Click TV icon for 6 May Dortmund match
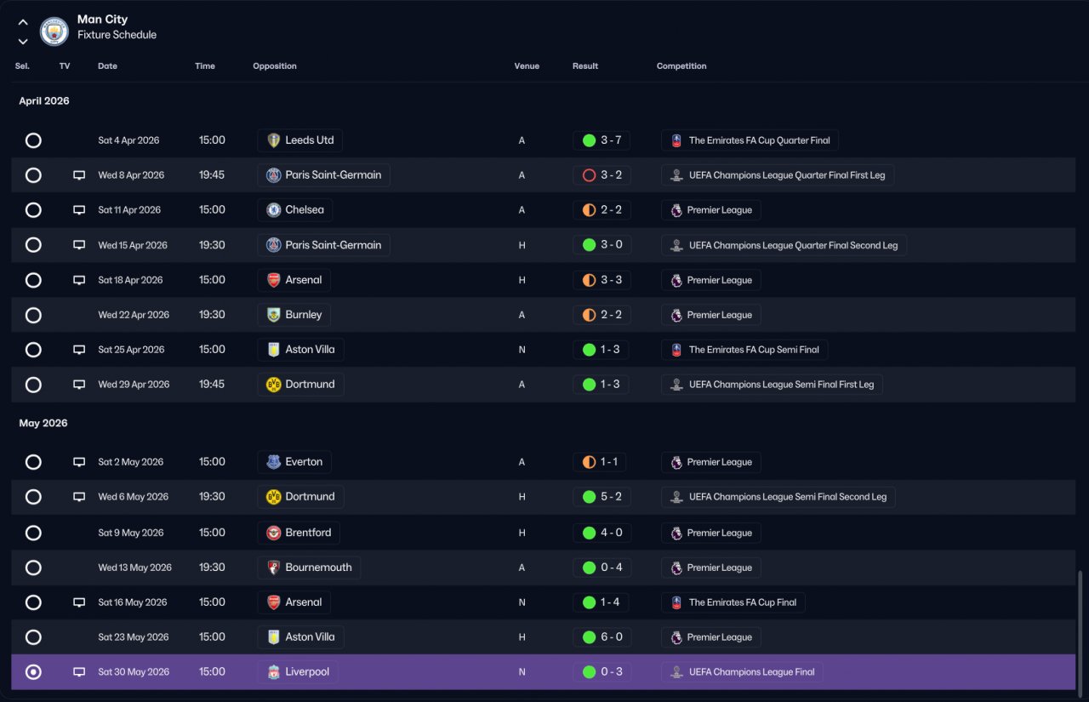Image resolution: width=1089 pixels, height=702 pixels. tap(79, 497)
